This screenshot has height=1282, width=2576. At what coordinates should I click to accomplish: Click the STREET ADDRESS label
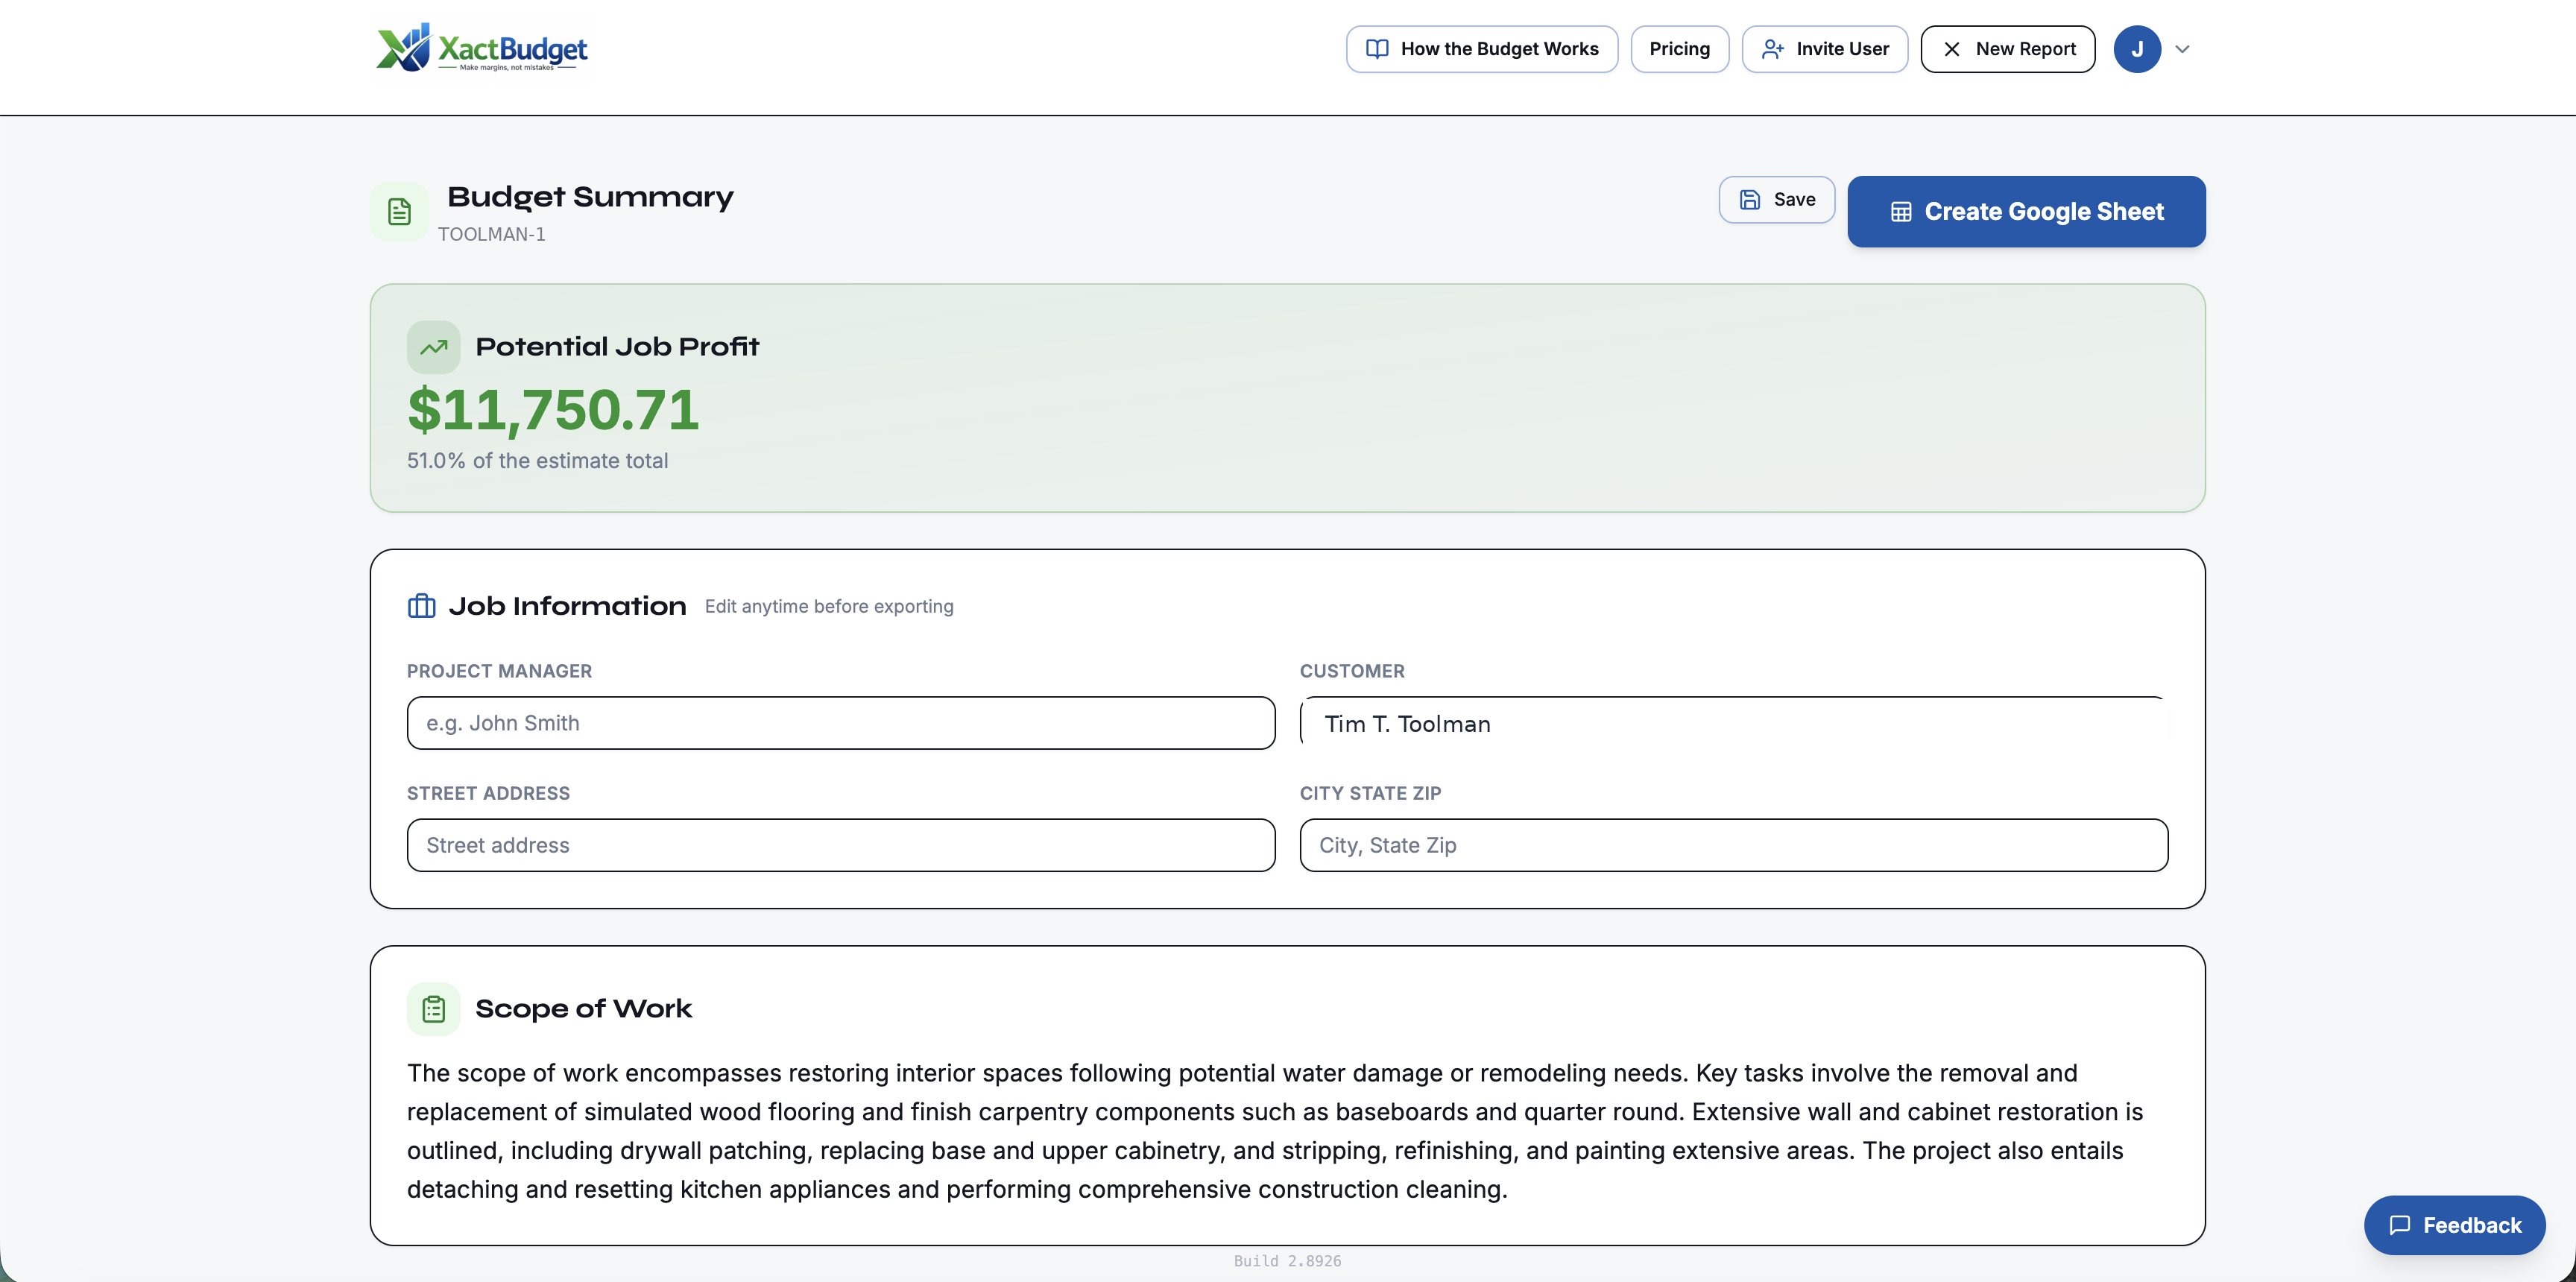488,793
